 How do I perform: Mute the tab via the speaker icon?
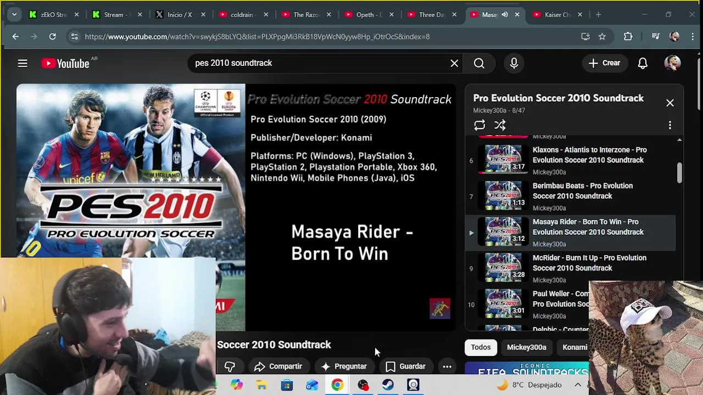[505, 15]
